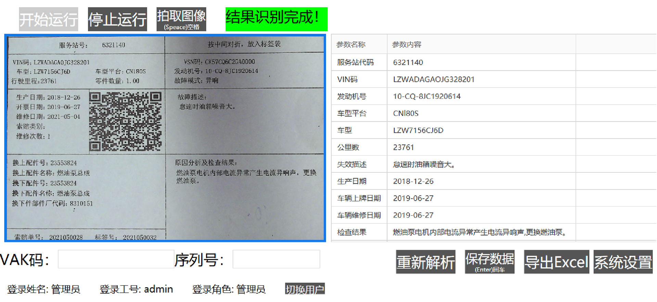Viewport: 657px width, 302px height.
Task: Save data using 保存数据 button
Action: pos(489,262)
